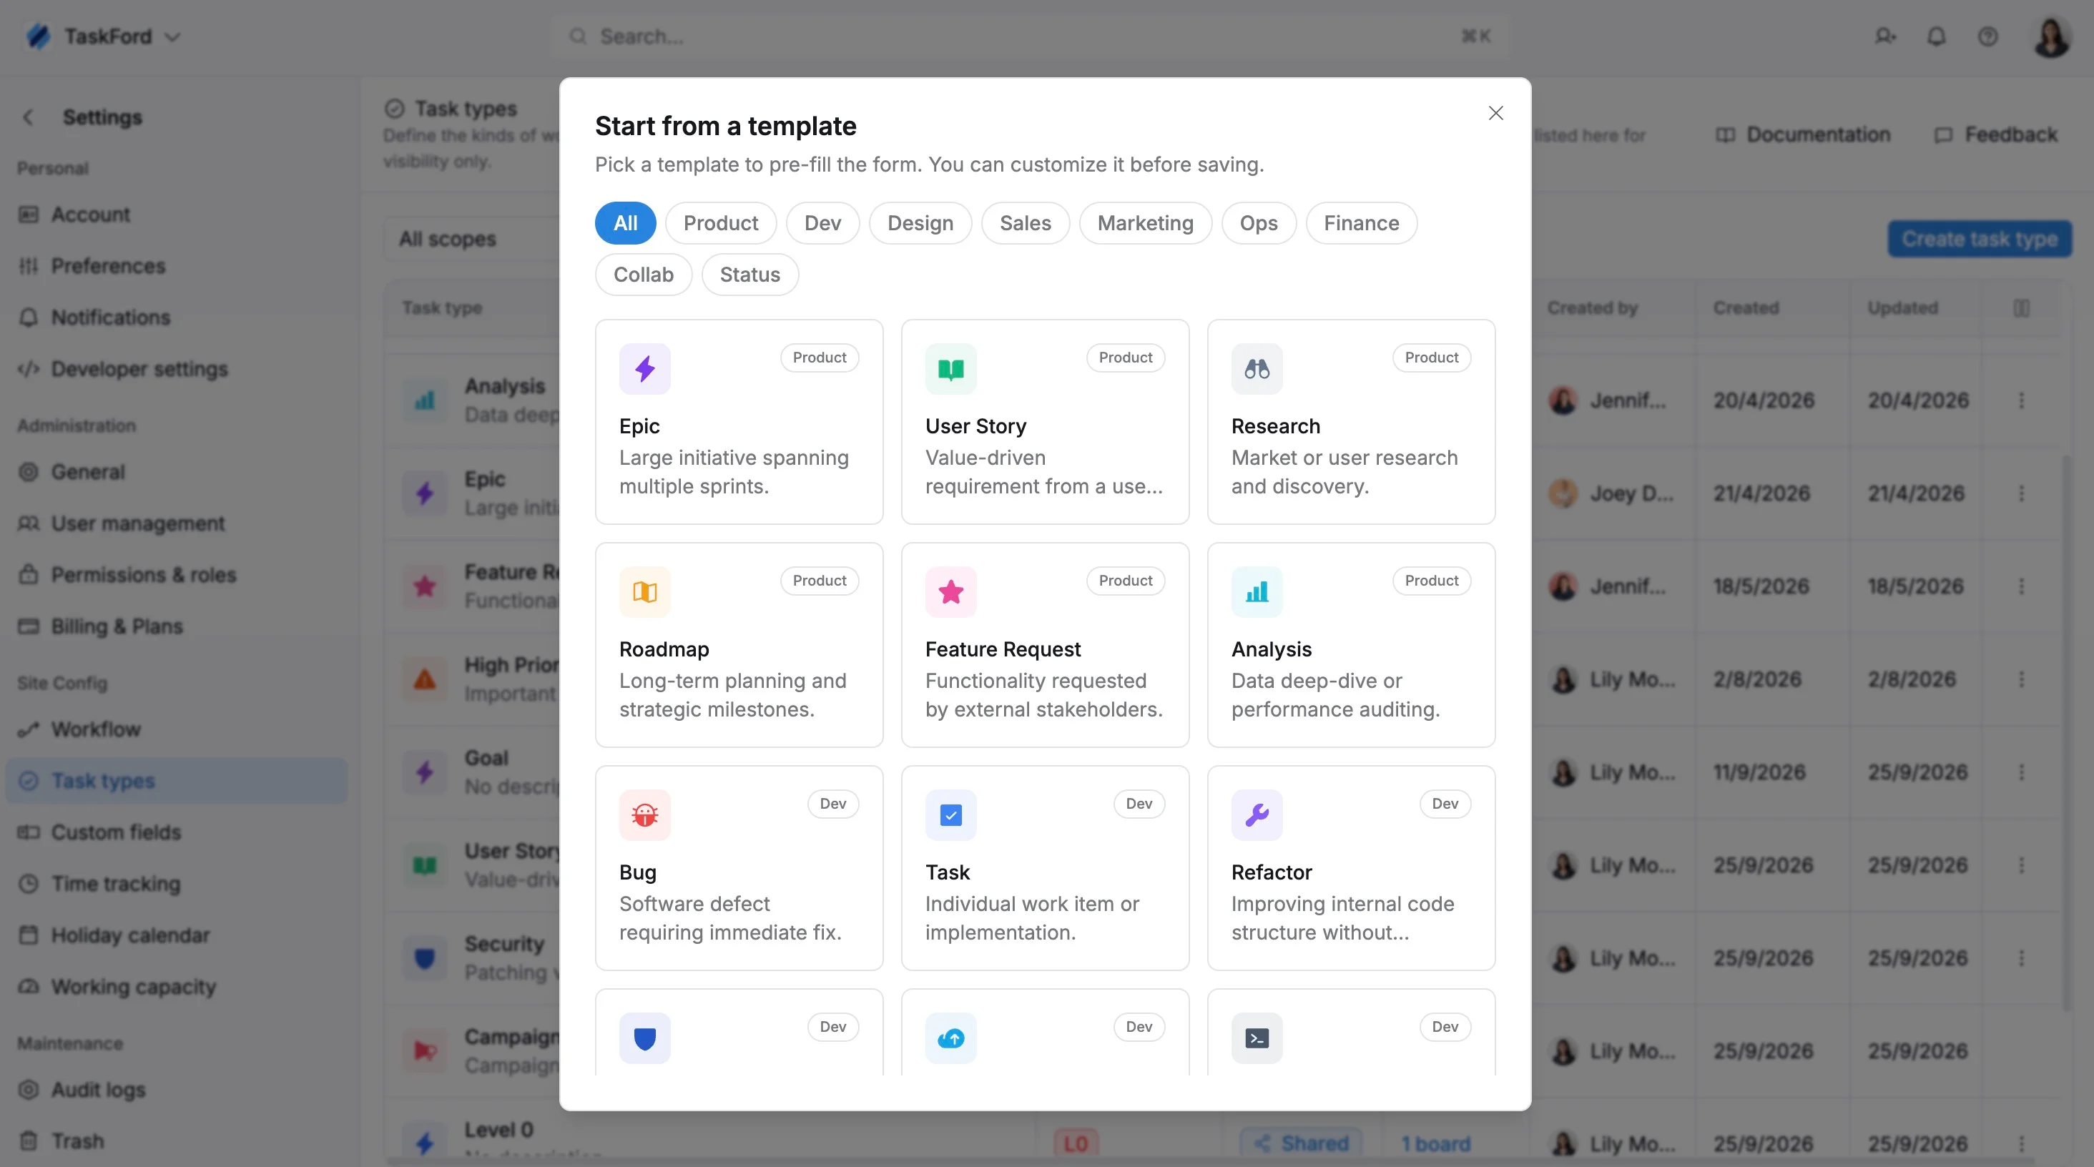Open row menu for Joey D row
This screenshot has height=1167, width=2094.
2022,493
